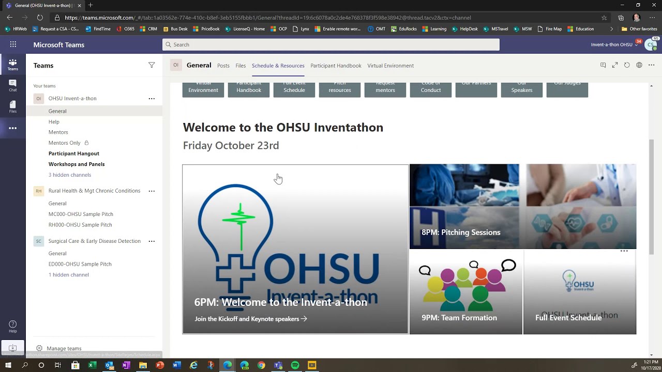Open Chat from the left rail
This screenshot has height=372, width=662.
pyautogui.click(x=12, y=86)
